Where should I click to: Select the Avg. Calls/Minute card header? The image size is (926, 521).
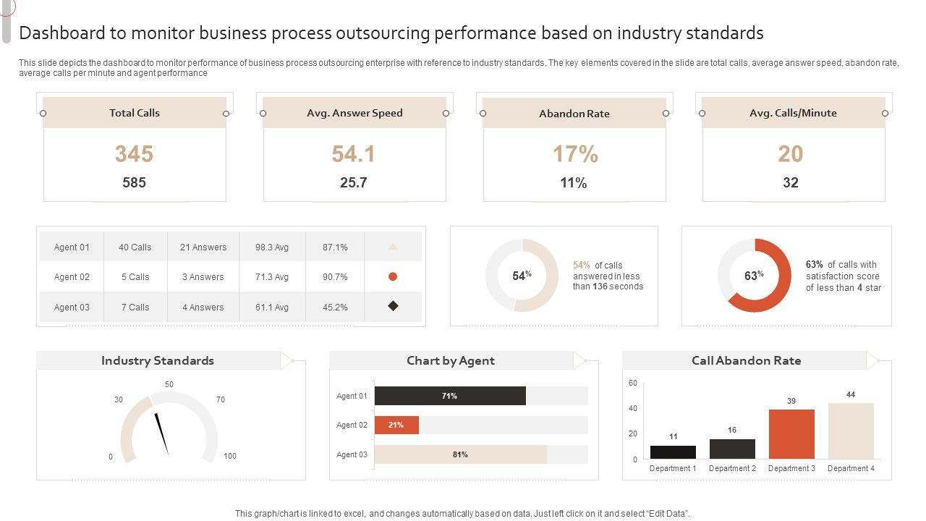click(794, 113)
